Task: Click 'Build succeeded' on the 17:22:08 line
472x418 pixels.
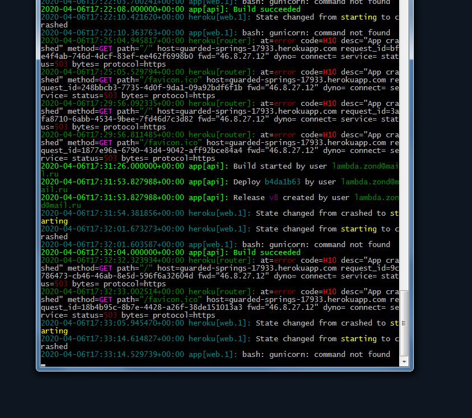Action: click(x=267, y=10)
